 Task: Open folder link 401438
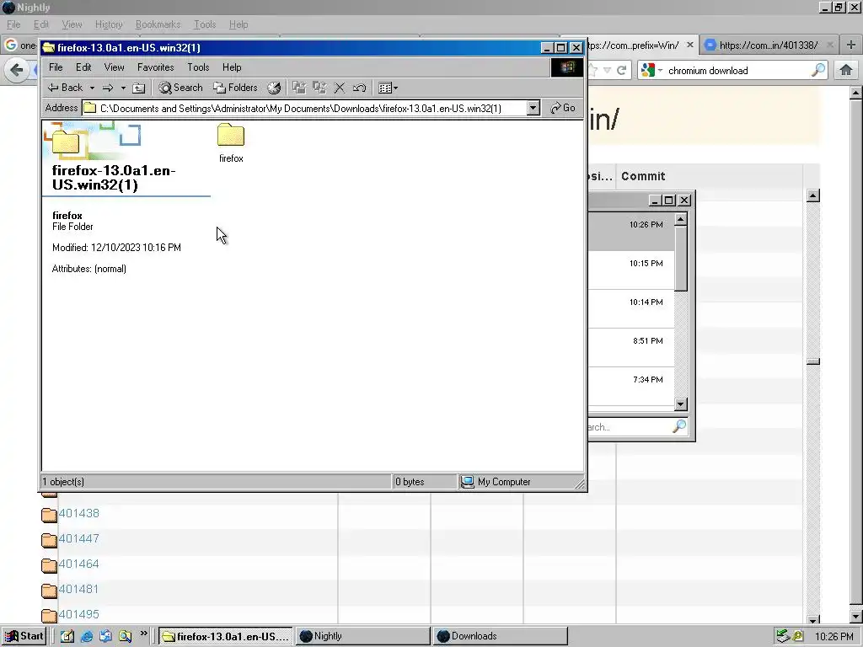point(78,513)
